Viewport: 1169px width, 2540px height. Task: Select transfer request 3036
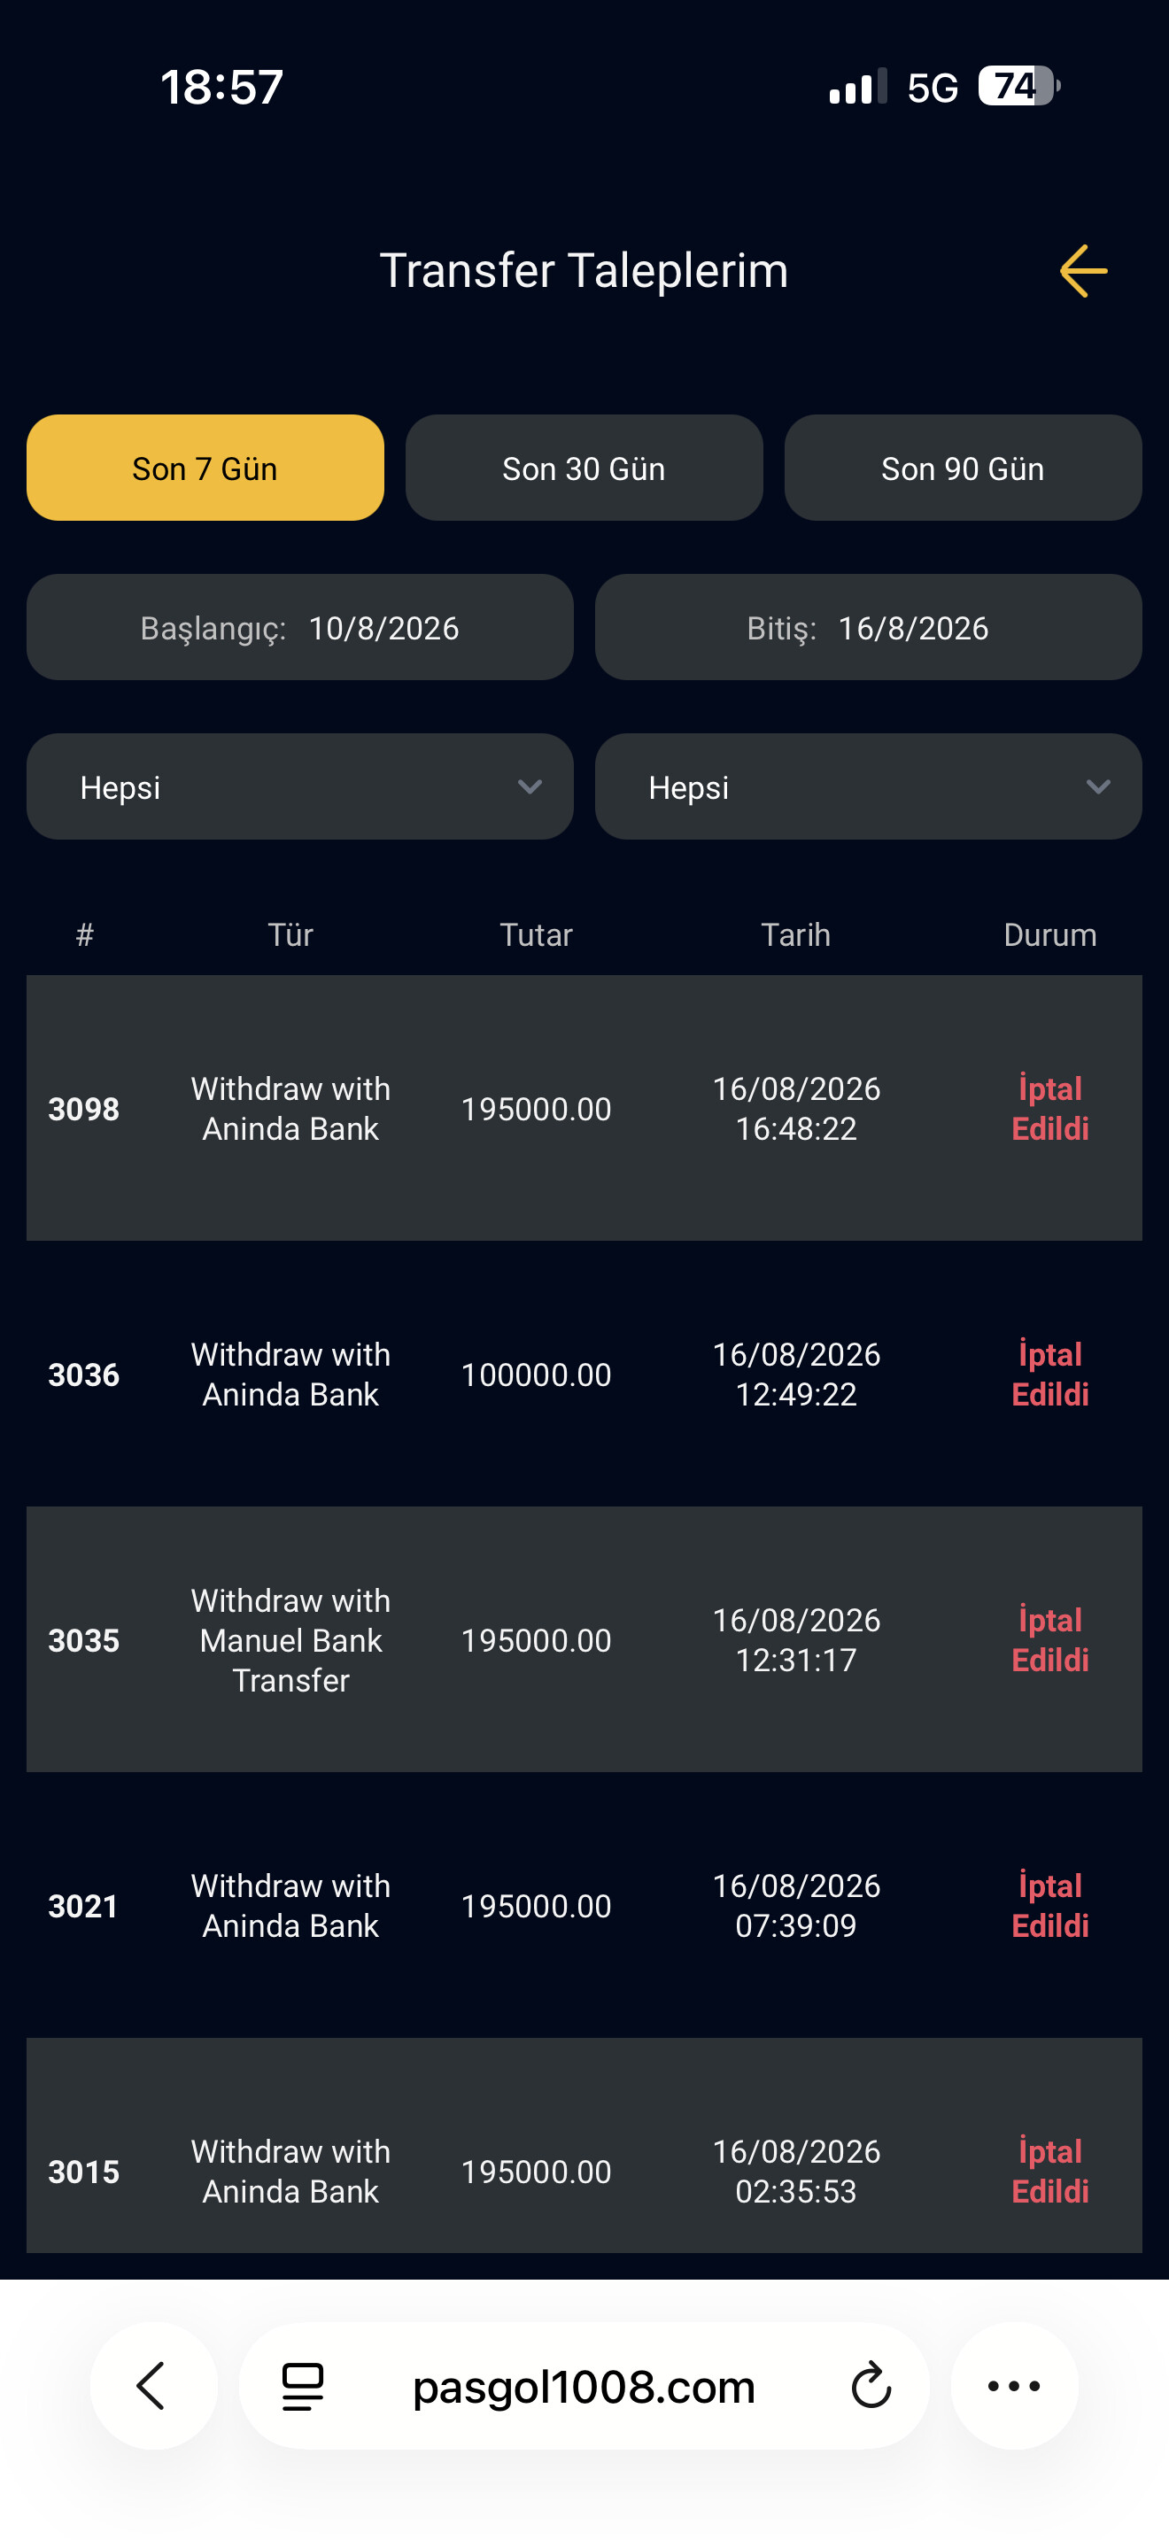pyautogui.click(x=584, y=1374)
